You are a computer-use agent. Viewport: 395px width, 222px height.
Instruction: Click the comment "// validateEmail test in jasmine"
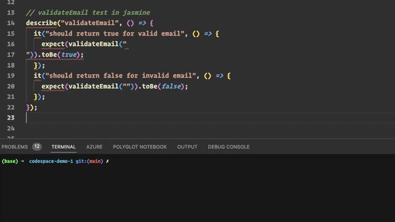88,12
